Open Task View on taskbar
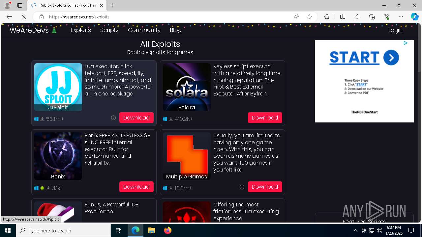The image size is (422, 237). coord(119,230)
